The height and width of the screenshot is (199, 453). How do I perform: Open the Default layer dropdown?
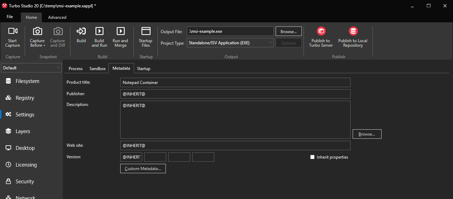(x=31, y=68)
